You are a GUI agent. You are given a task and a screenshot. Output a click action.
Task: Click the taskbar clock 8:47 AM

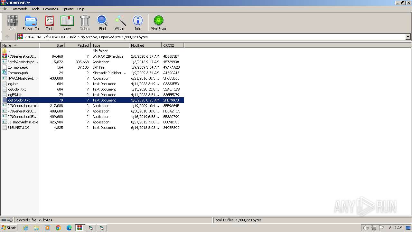click(x=396, y=228)
